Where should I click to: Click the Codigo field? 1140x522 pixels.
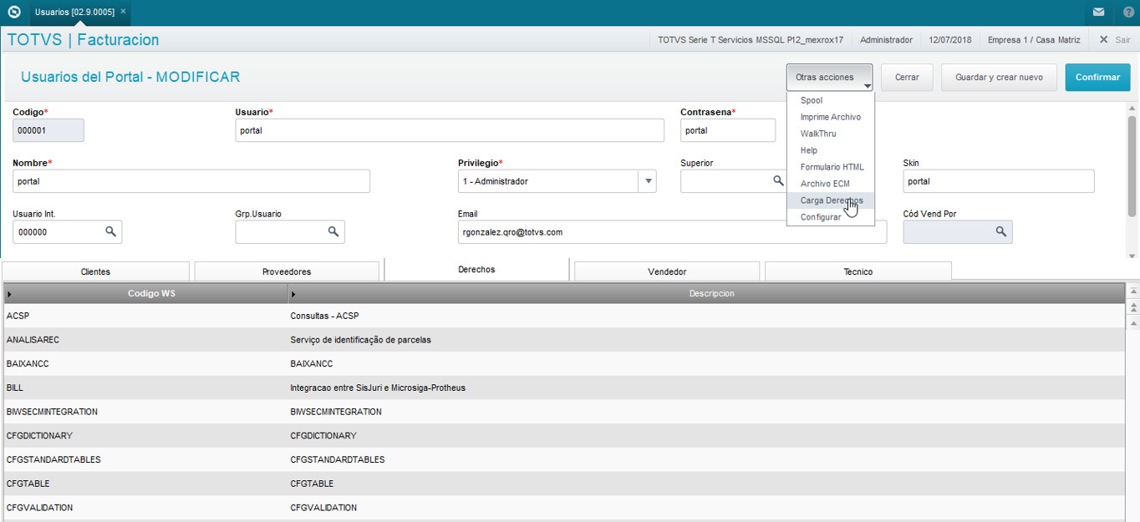[48, 130]
